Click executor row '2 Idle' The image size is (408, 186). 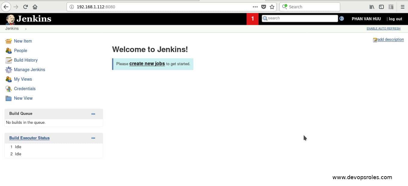(x=54, y=154)
